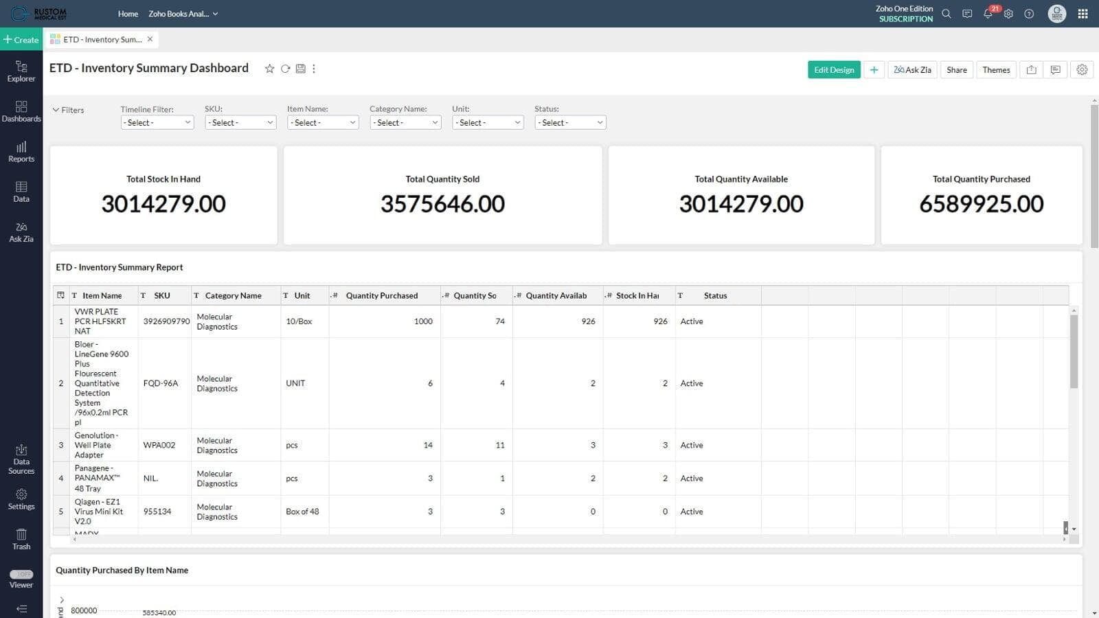Click the Create button
The height and width of the screenshot is (618, 1099).
[21, 39]
